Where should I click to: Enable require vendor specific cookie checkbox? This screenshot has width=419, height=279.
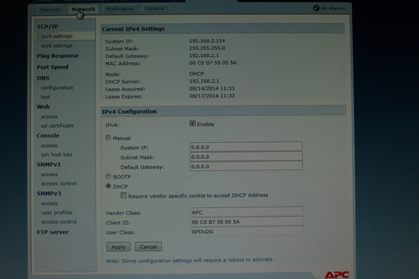[123, 195]
